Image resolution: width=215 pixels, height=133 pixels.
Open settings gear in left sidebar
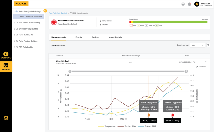(x=6, y=118)
